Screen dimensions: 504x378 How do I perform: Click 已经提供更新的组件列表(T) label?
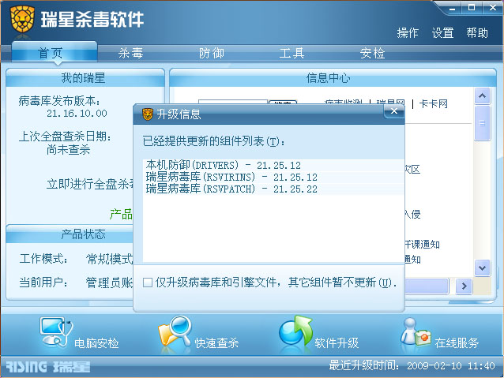[214, 141]
